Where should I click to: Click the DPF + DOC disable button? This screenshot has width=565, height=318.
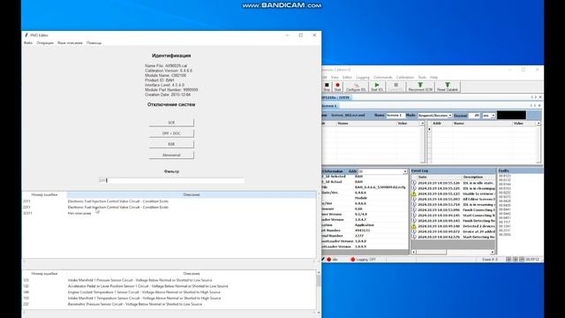click(x=171, y=133)
